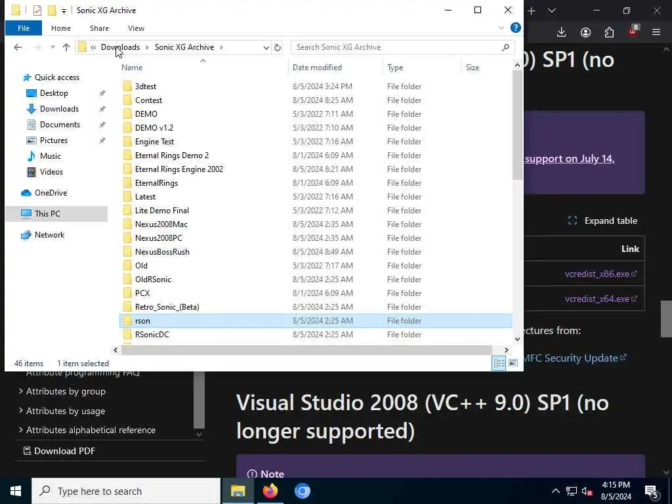Open the browser extensions puzzle icon
Image resolution: width=672 pixels, height=504 pixels.
coord(609,32)
